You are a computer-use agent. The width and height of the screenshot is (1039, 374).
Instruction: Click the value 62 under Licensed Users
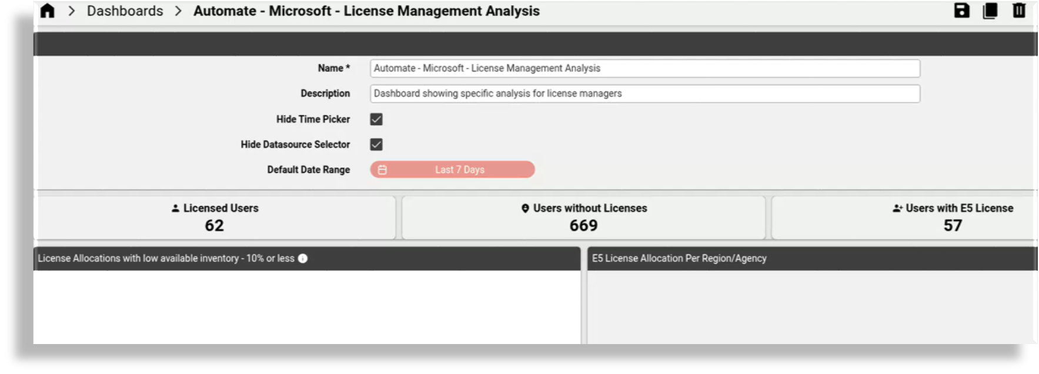[x=215, y=225]
